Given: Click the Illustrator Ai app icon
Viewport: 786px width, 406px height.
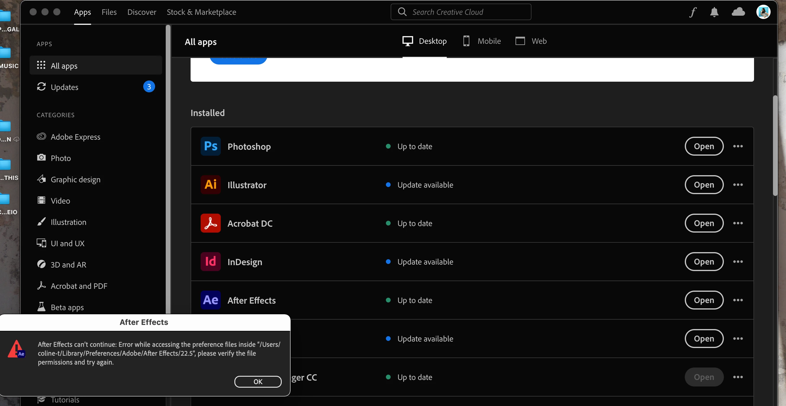Looking at the screenshot, I should coord(210,185).
